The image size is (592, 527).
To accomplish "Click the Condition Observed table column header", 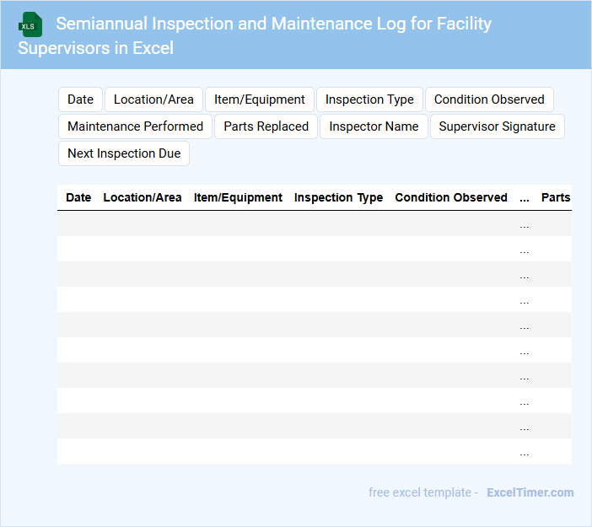I will tap(451, 197).
